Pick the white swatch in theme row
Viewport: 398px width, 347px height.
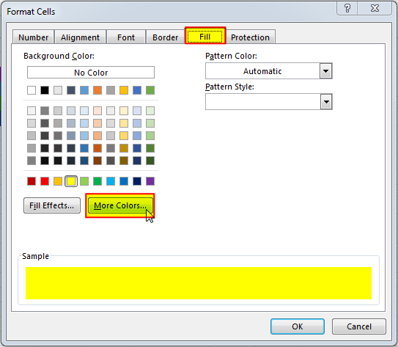point(32,90)
